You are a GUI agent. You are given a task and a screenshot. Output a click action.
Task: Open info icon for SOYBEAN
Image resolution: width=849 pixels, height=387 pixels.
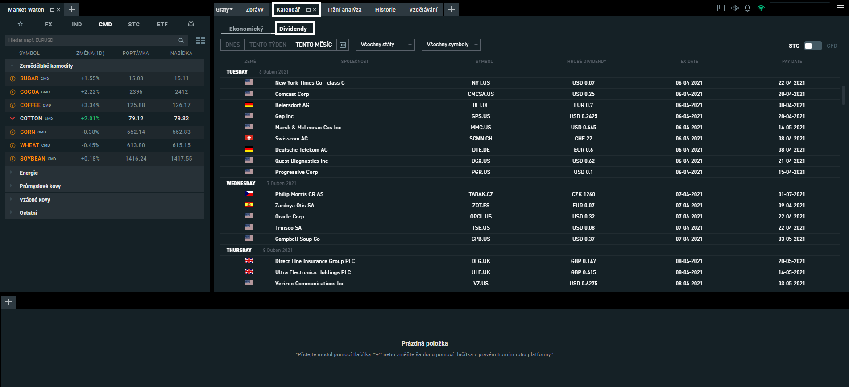pos(12,159)
